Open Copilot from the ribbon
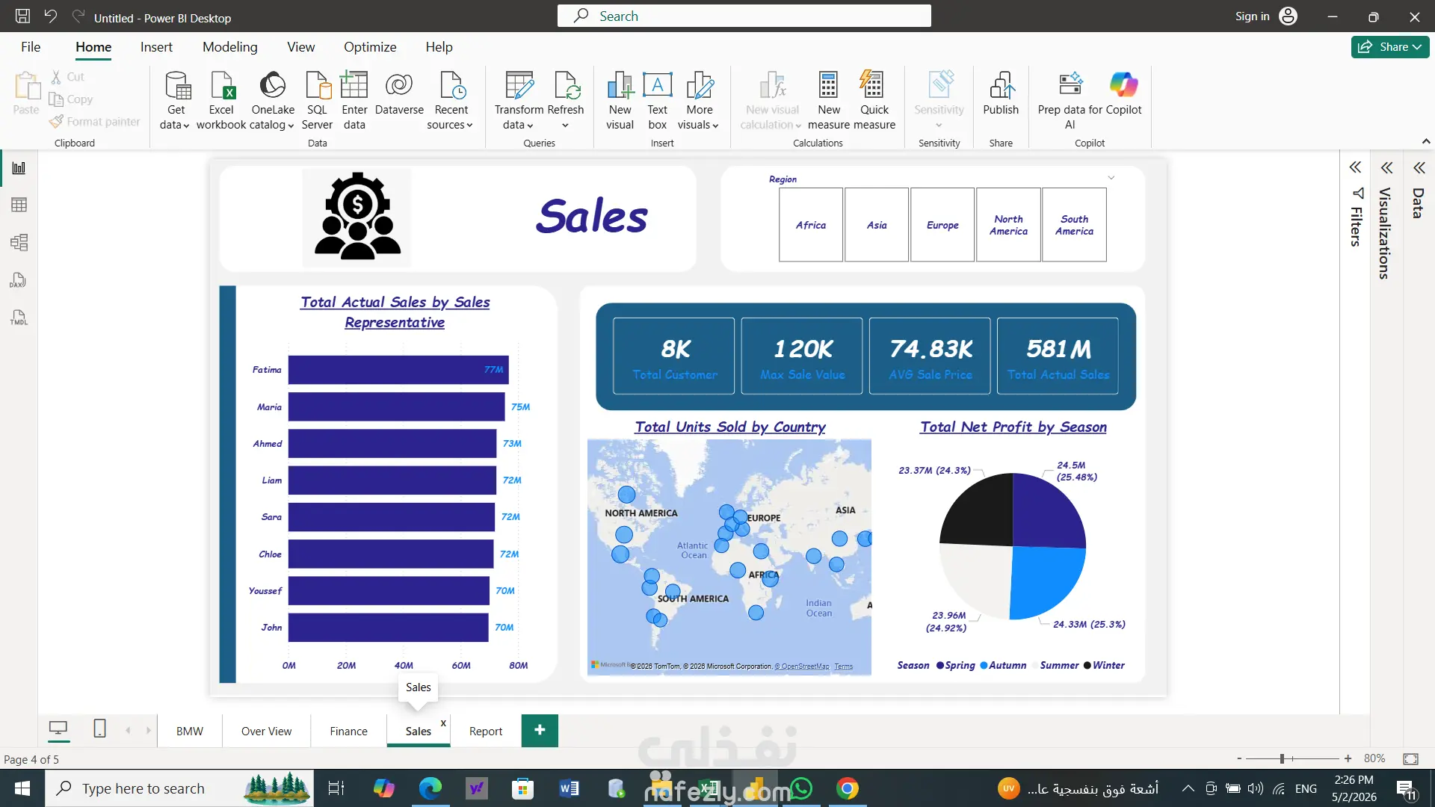1435x807 pixels. pyautogui.click(x=1123, y=94)
